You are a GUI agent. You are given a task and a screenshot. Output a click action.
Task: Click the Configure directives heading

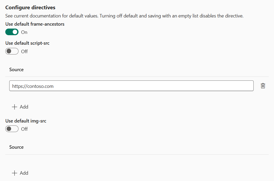click(x=30, y=7)
